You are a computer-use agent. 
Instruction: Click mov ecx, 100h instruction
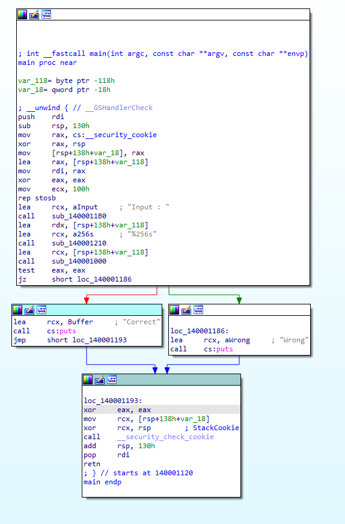click(53, 189)
